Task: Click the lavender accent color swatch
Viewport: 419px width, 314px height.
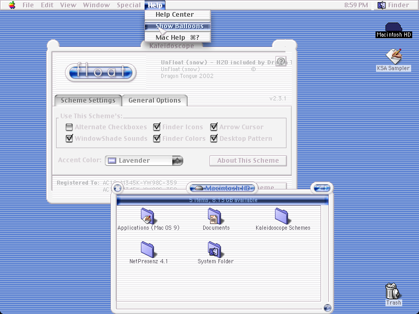Action: (112, 161)
